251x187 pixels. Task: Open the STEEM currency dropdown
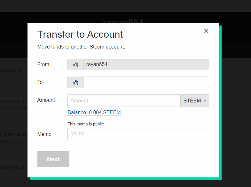[195, 101]
